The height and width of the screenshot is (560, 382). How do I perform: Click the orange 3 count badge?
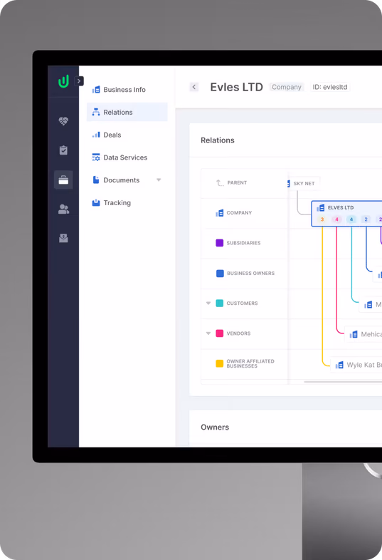tap(322, 219)
